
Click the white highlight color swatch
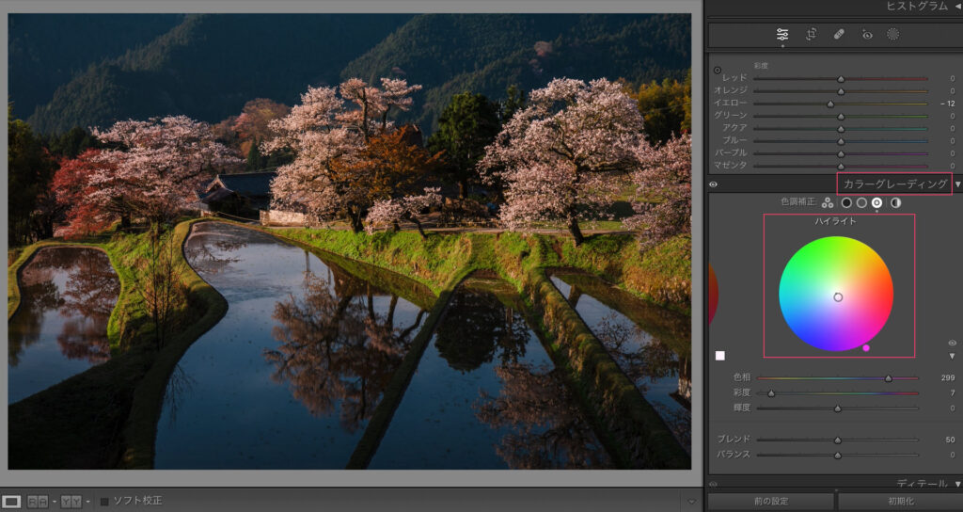(x=720, y=356)
